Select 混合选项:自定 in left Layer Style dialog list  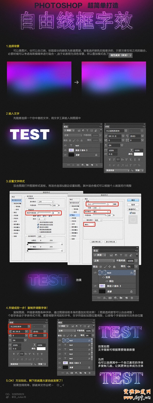(x=17, y=200)
